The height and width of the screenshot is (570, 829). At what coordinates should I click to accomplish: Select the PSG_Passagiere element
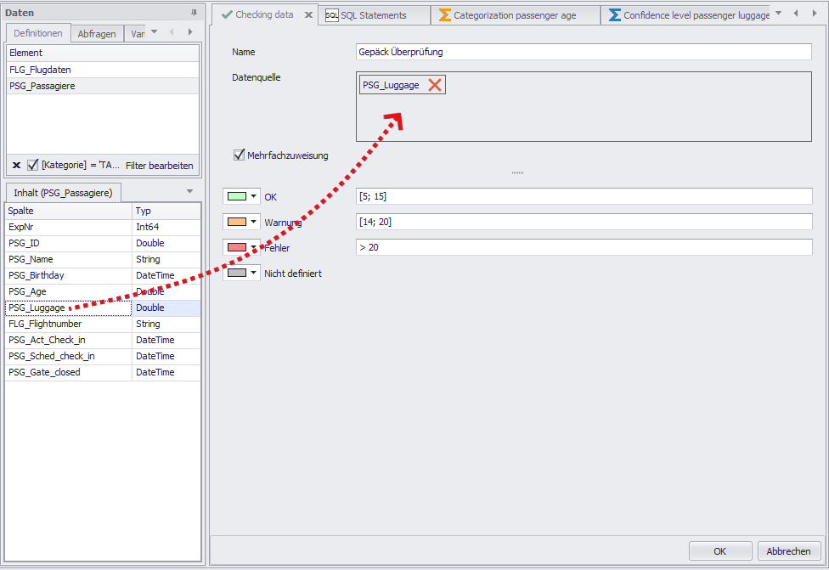[103, 86]
